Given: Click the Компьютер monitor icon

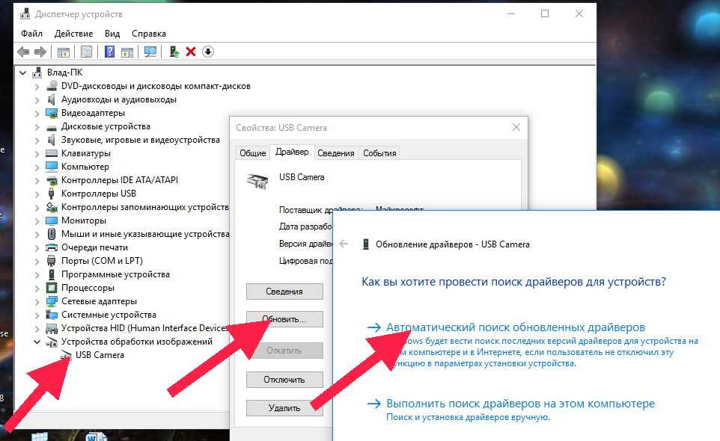Looking at the screenshot, I should [52, 167].
